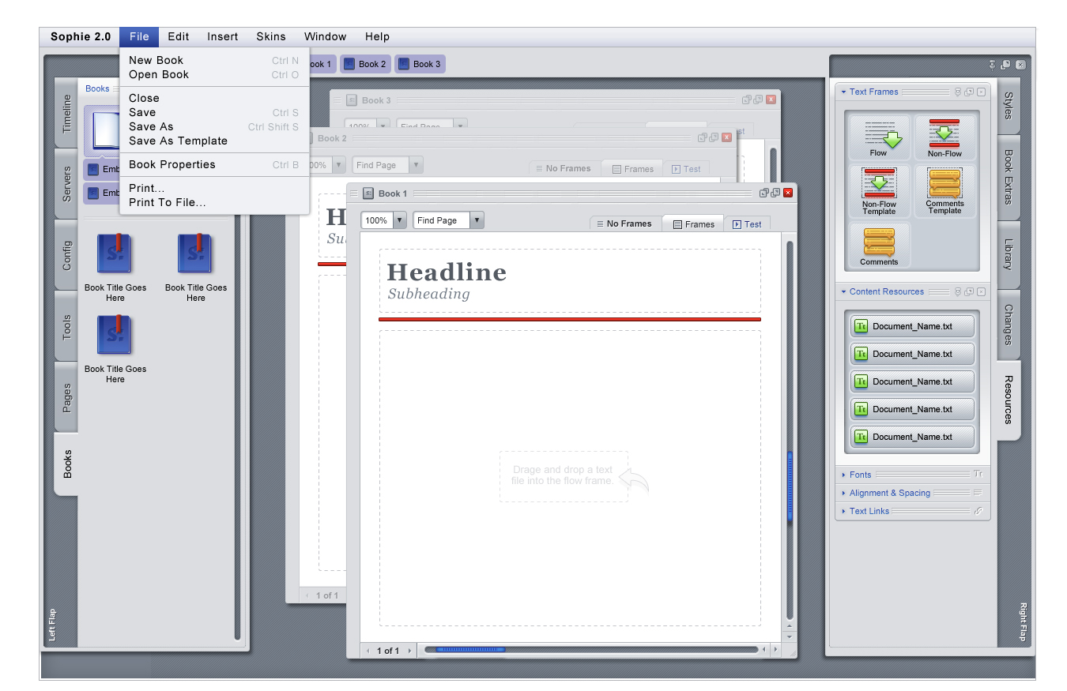Open the Config side tab
This screenshot has height=691, width=1067.
pyautogui.click(x=66, y=255)
